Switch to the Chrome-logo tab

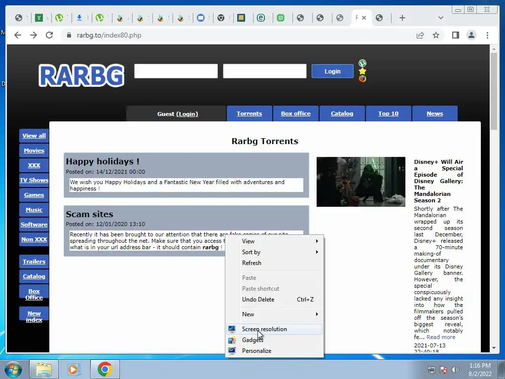(x=220, y=18)
